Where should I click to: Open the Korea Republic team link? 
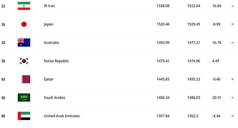click(56, 61)
